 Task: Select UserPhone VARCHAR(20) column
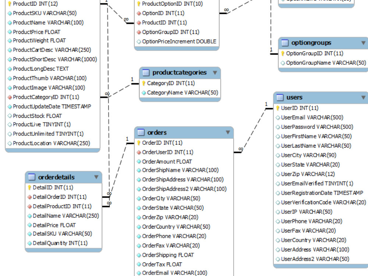(312, 221)
